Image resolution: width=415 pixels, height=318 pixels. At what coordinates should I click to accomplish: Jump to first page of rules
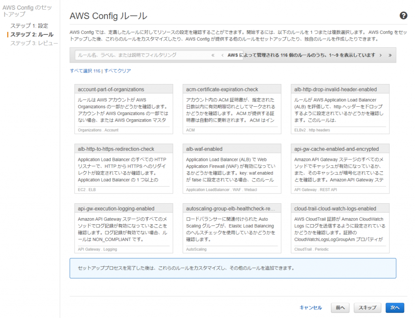coord(213,55)
